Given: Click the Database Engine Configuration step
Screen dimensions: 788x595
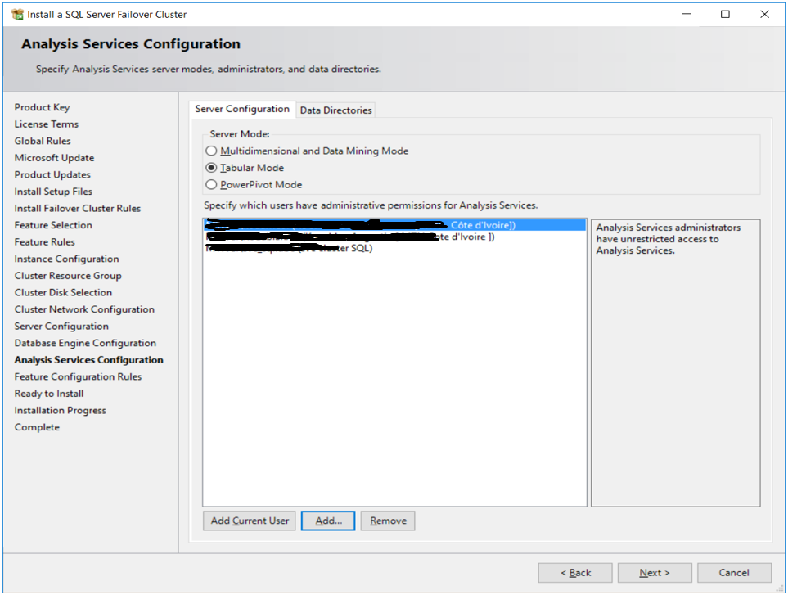Looking at the screenshot, I should 85,343.
